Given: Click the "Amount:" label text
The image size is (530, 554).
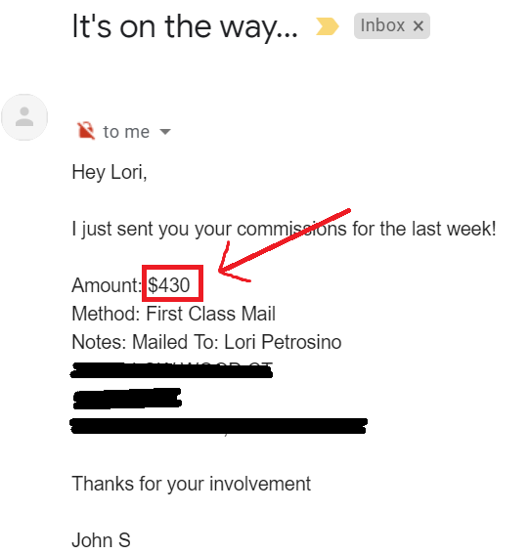Looking at the screenshot, I should [107, 284].
